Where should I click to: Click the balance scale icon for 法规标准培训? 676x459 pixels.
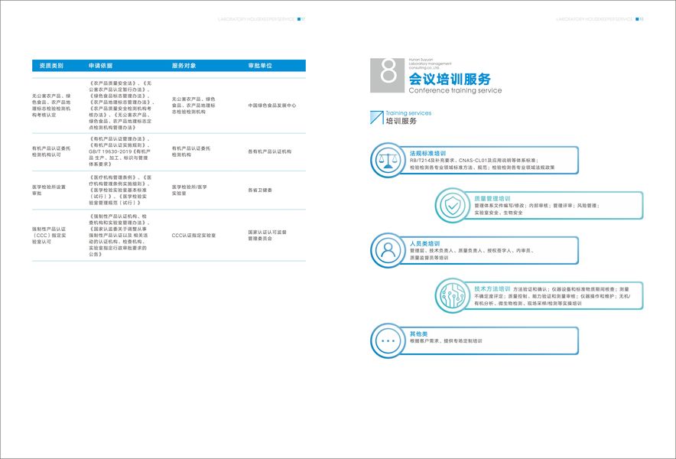pos(388,160)
